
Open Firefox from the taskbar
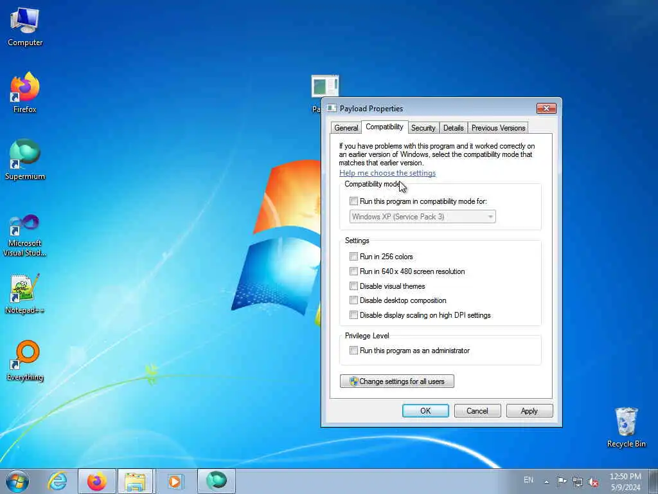tap(97, 481)
